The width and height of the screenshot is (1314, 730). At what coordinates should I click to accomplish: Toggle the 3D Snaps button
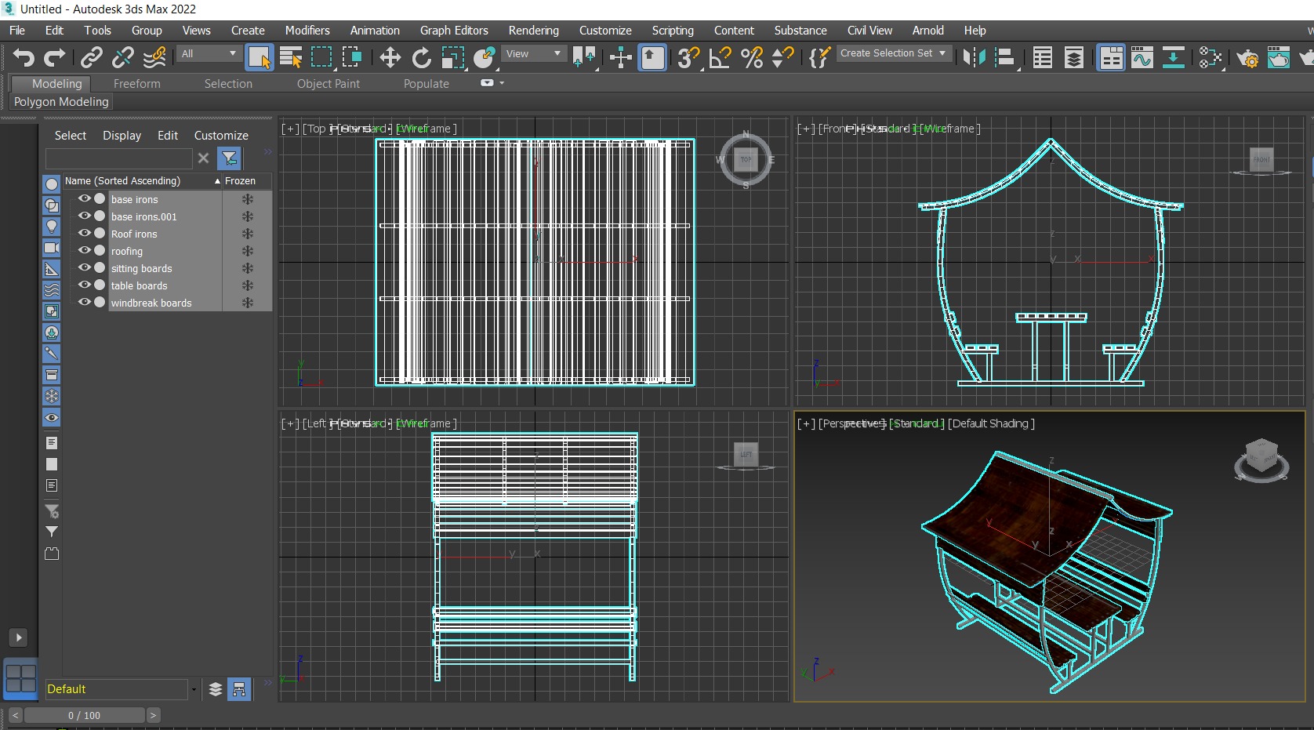[688, 57]
